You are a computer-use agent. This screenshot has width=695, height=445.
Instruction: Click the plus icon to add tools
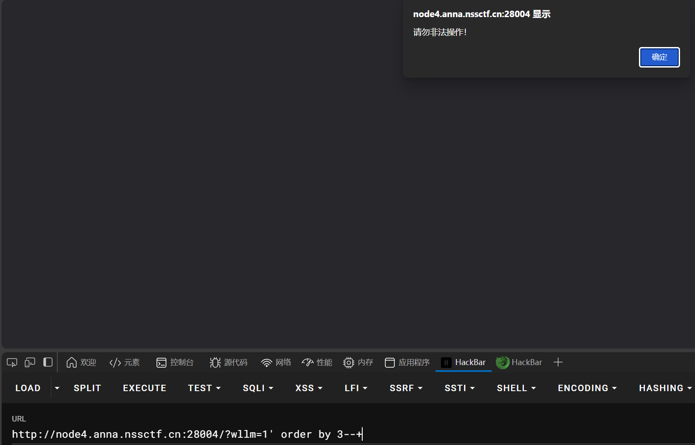[558, 362]
